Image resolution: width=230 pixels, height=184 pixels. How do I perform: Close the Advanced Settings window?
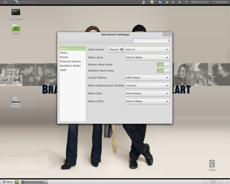(x=170, y=34)
